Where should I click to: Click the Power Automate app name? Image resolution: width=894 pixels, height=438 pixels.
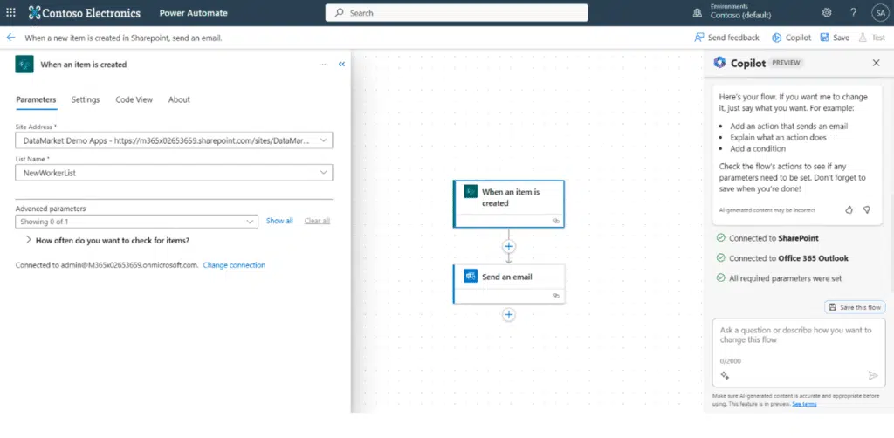(x=193, y=12)
